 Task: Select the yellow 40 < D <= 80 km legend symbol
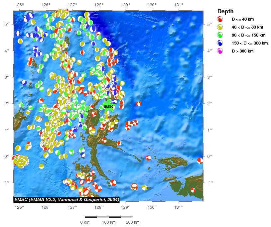coord(220,27)
